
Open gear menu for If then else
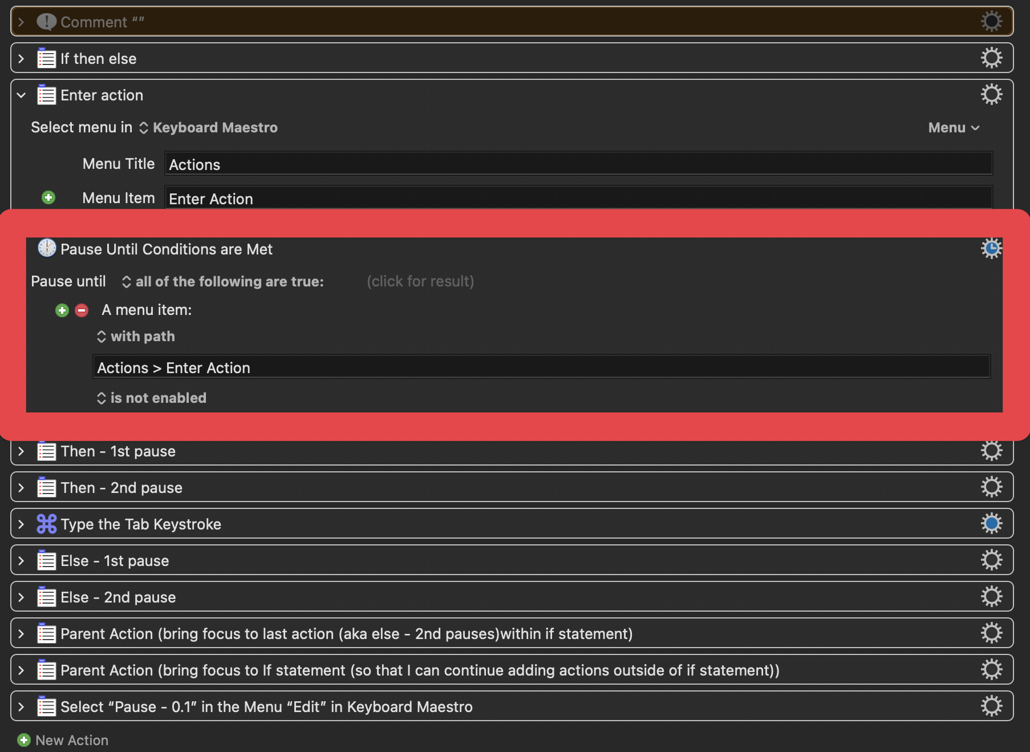991,58
